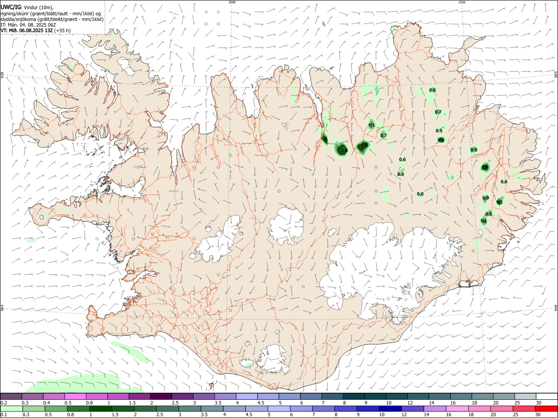The width and height of the screenshot is (558, 418).
Task: Pick the periwinkle 6 swatch, lower legend row
Action: [302, 409]
